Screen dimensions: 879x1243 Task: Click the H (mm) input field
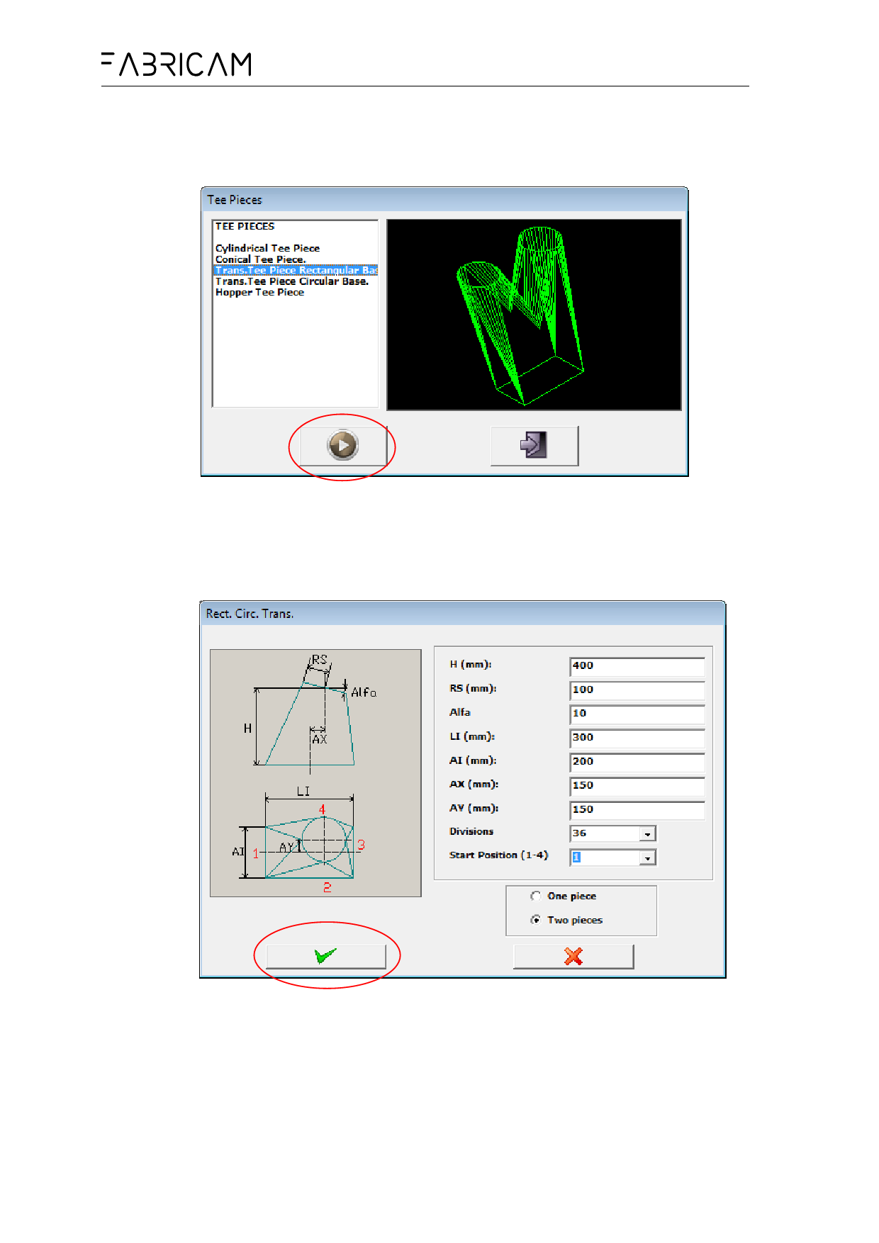click(636, 665)
